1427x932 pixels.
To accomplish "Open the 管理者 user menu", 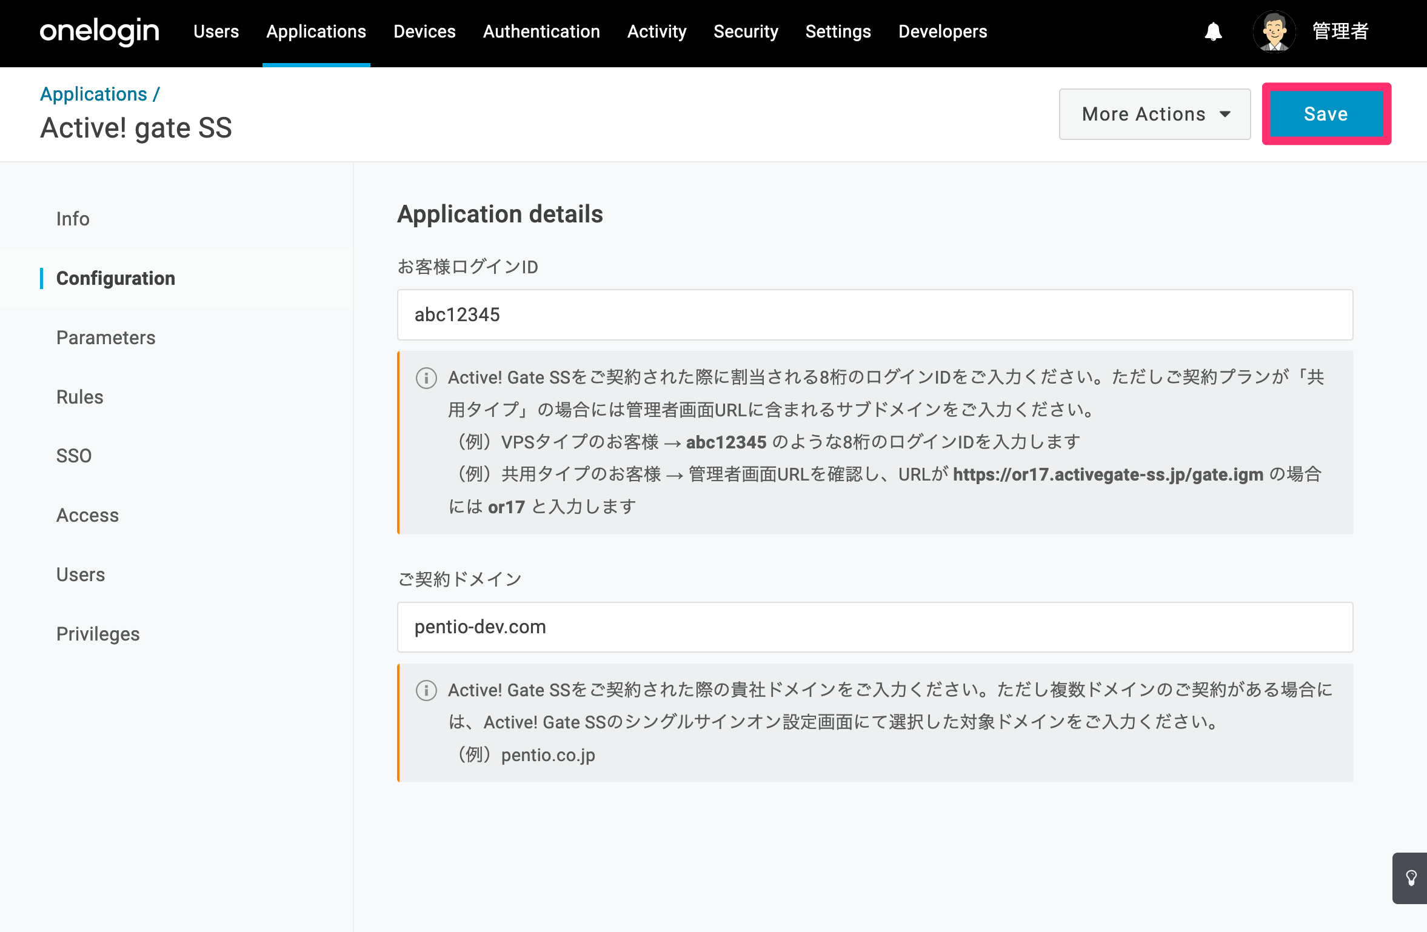I will 1340,32.
